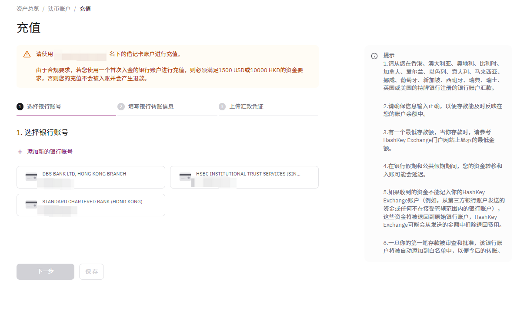Click the plus icon next to 添加新的银行账号
Screen dimensions: 517x321
click(x=20, y=152)
